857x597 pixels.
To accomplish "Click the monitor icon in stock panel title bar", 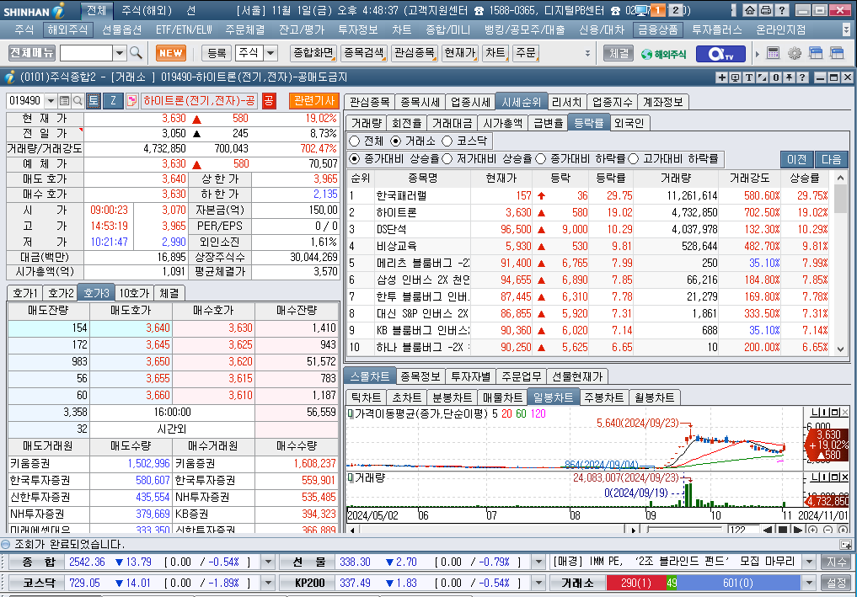I will (736, 77).
